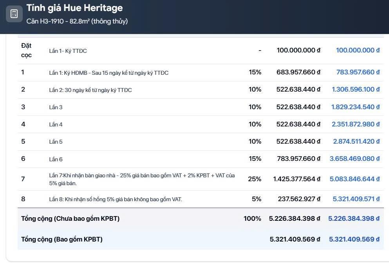
Task: Click the cumulative amount 1.829.234.540 đ
Action: [355, 107]
